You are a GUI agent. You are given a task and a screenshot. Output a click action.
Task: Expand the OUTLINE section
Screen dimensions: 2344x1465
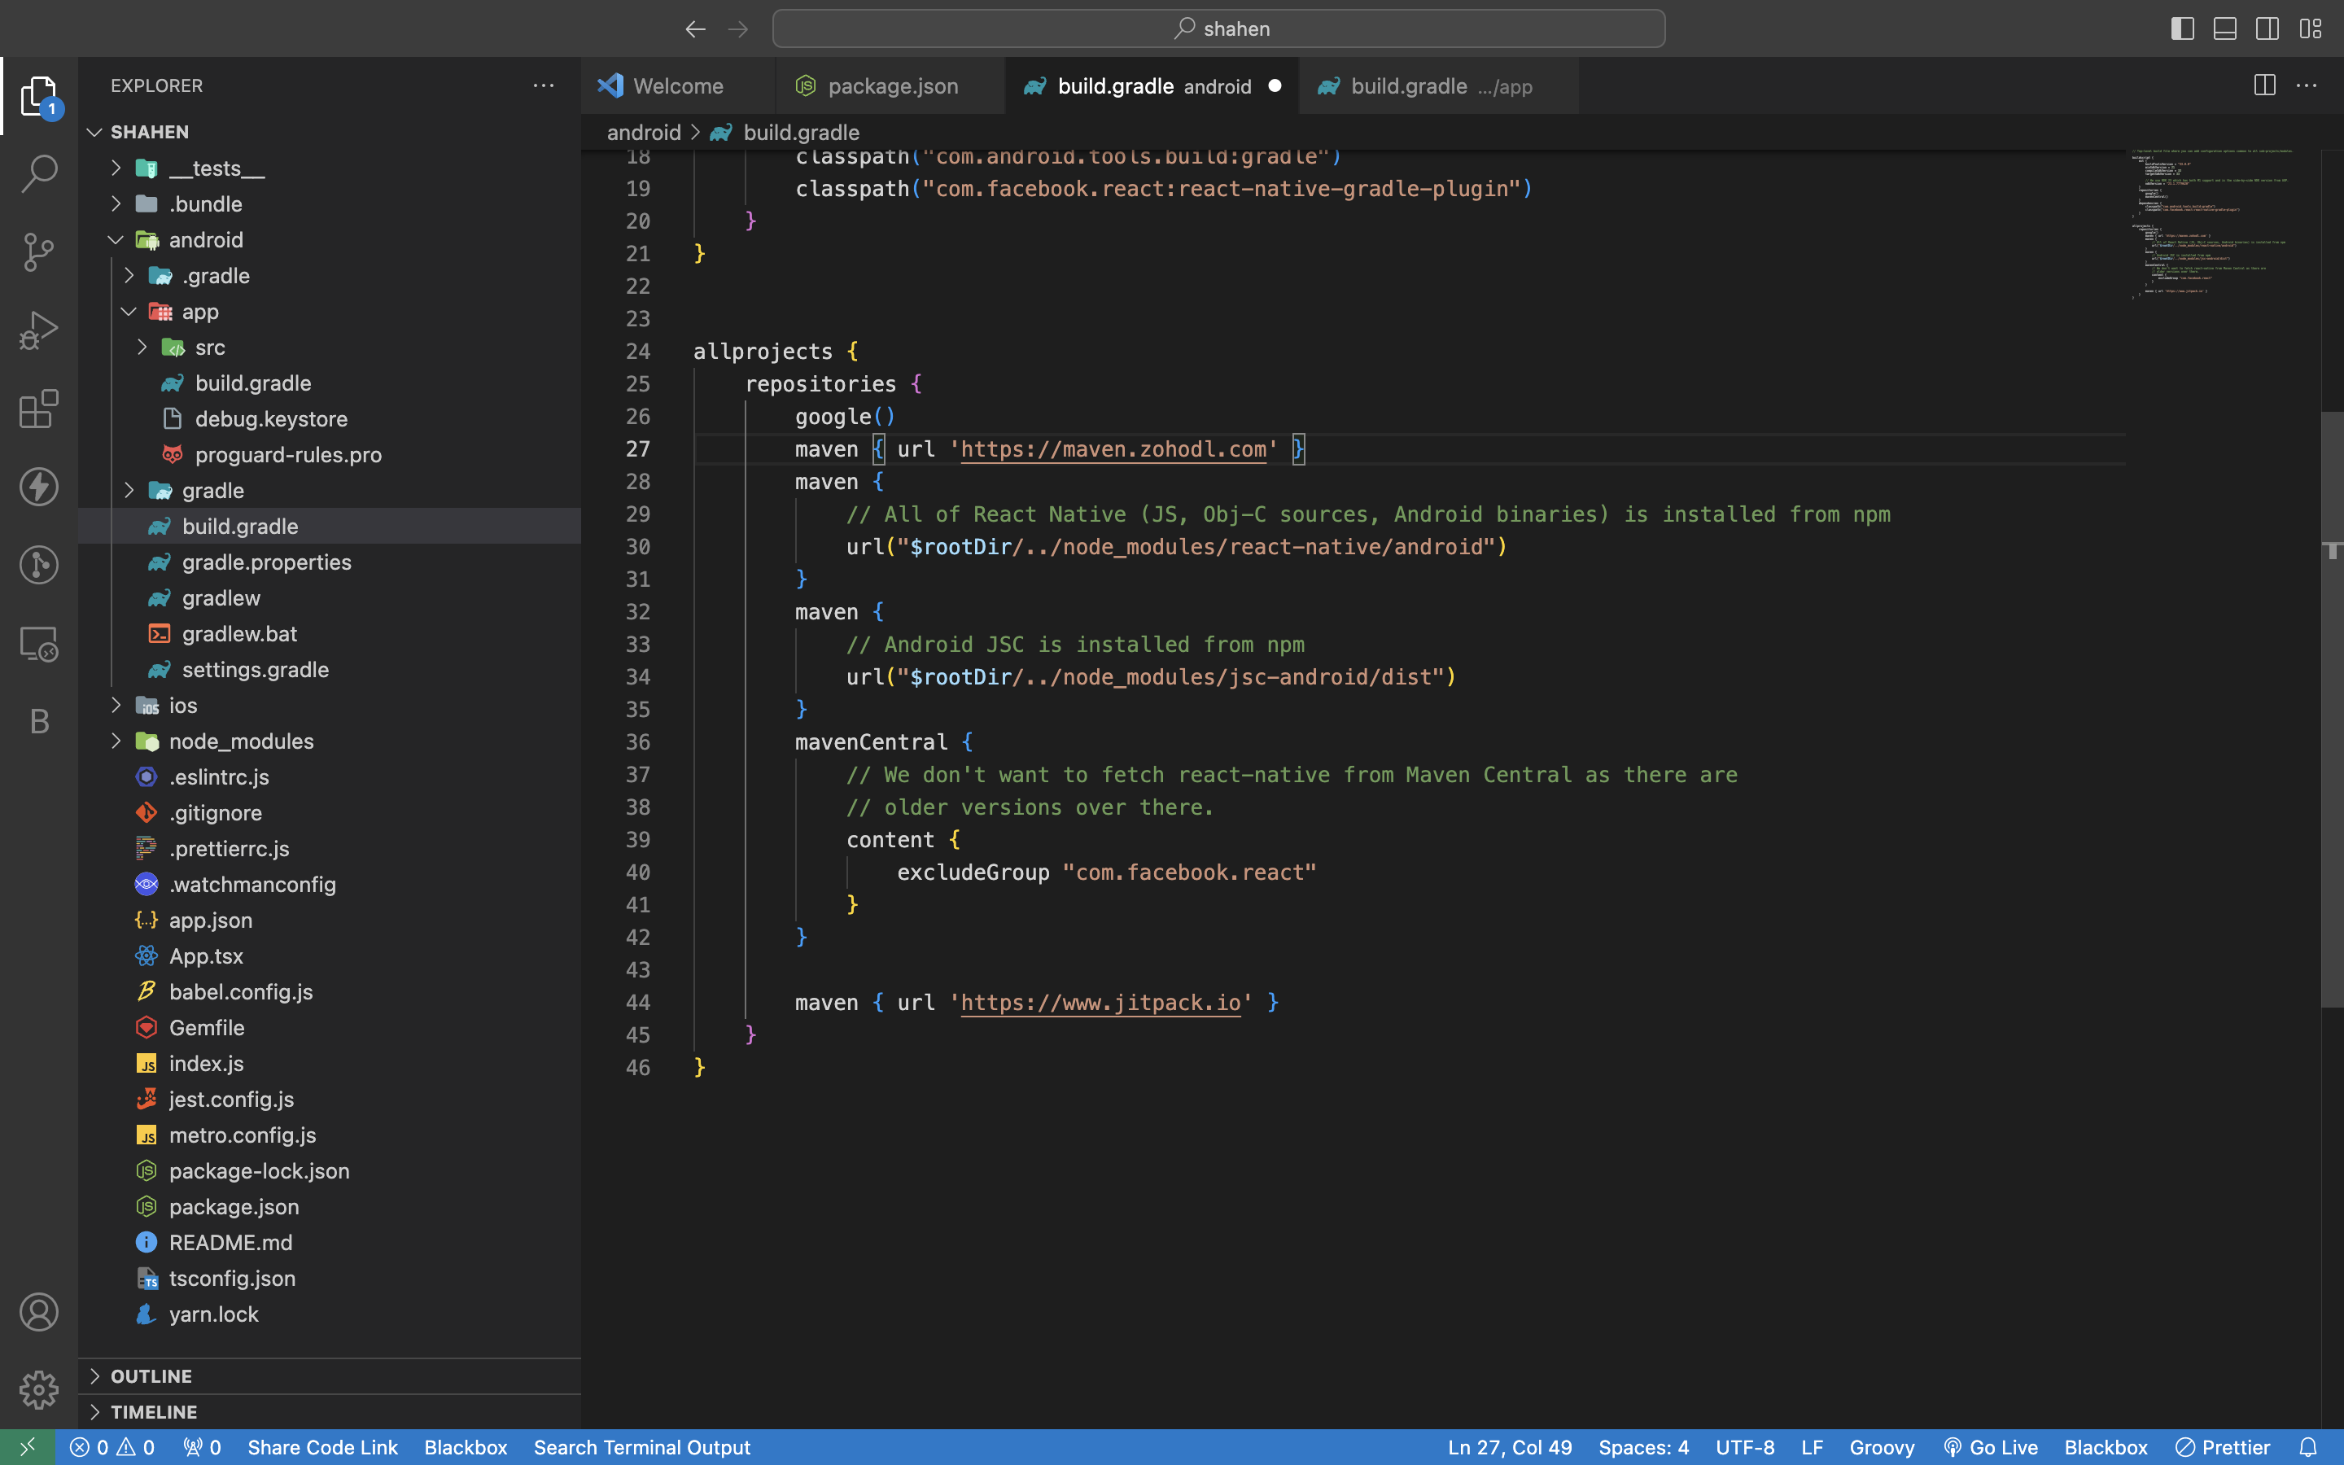coord(151,1375)
